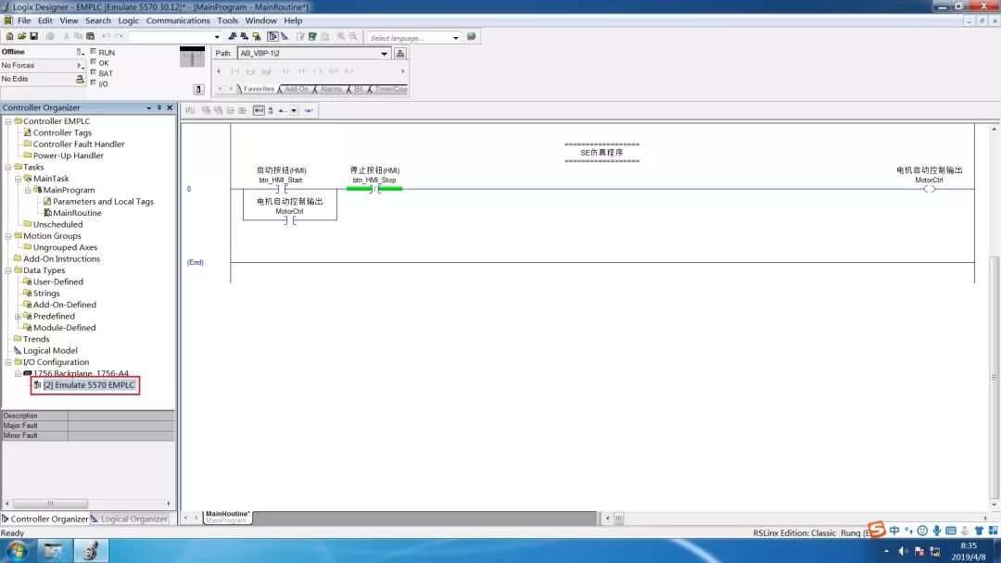1001x563 pixels.
Task: Expand the Predefined data types node
Action: [18, 317]
